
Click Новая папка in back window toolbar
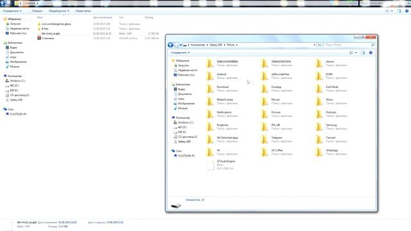point(83,11)
